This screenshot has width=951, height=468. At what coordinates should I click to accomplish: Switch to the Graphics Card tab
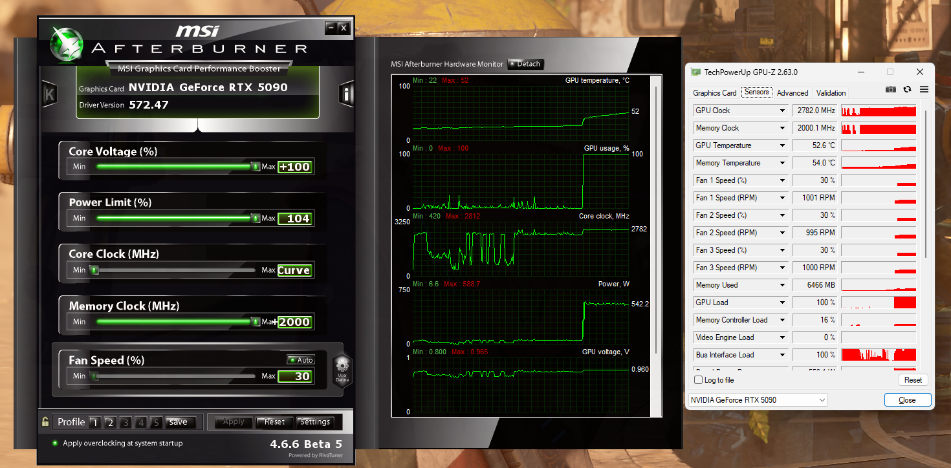(x=715, y=93)
